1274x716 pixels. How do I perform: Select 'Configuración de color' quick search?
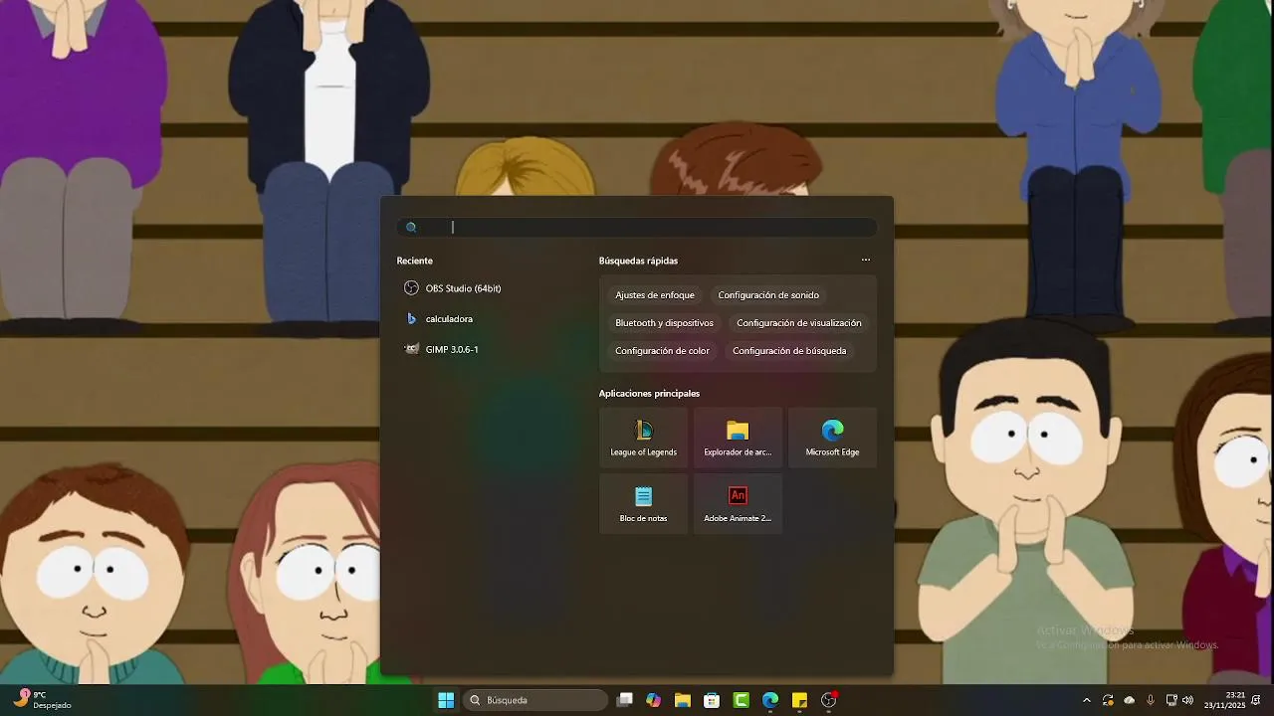pyautogui.click(x=662, y=351)
